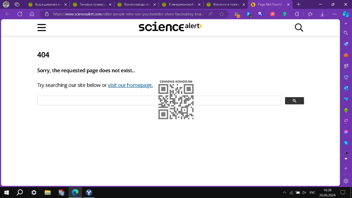Click the dark search submit button

(x=294, y=101)
